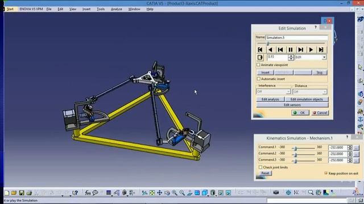Click OK in Edit Simulation dialog
Image resolution: width=364 pixels, height=204 pixels.
tap(300, 113)
